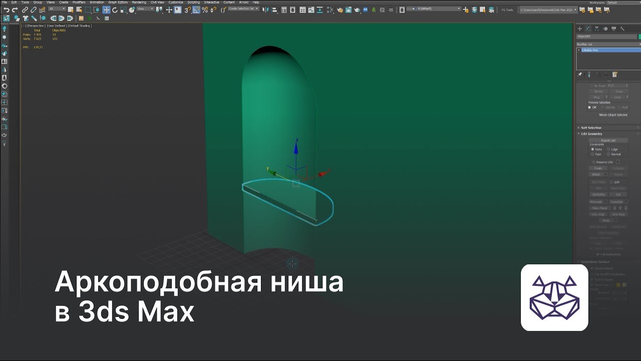This screenshot has width=641, height=361.
Task: Click the Mirror tool icon
Action: pos(265,10)
